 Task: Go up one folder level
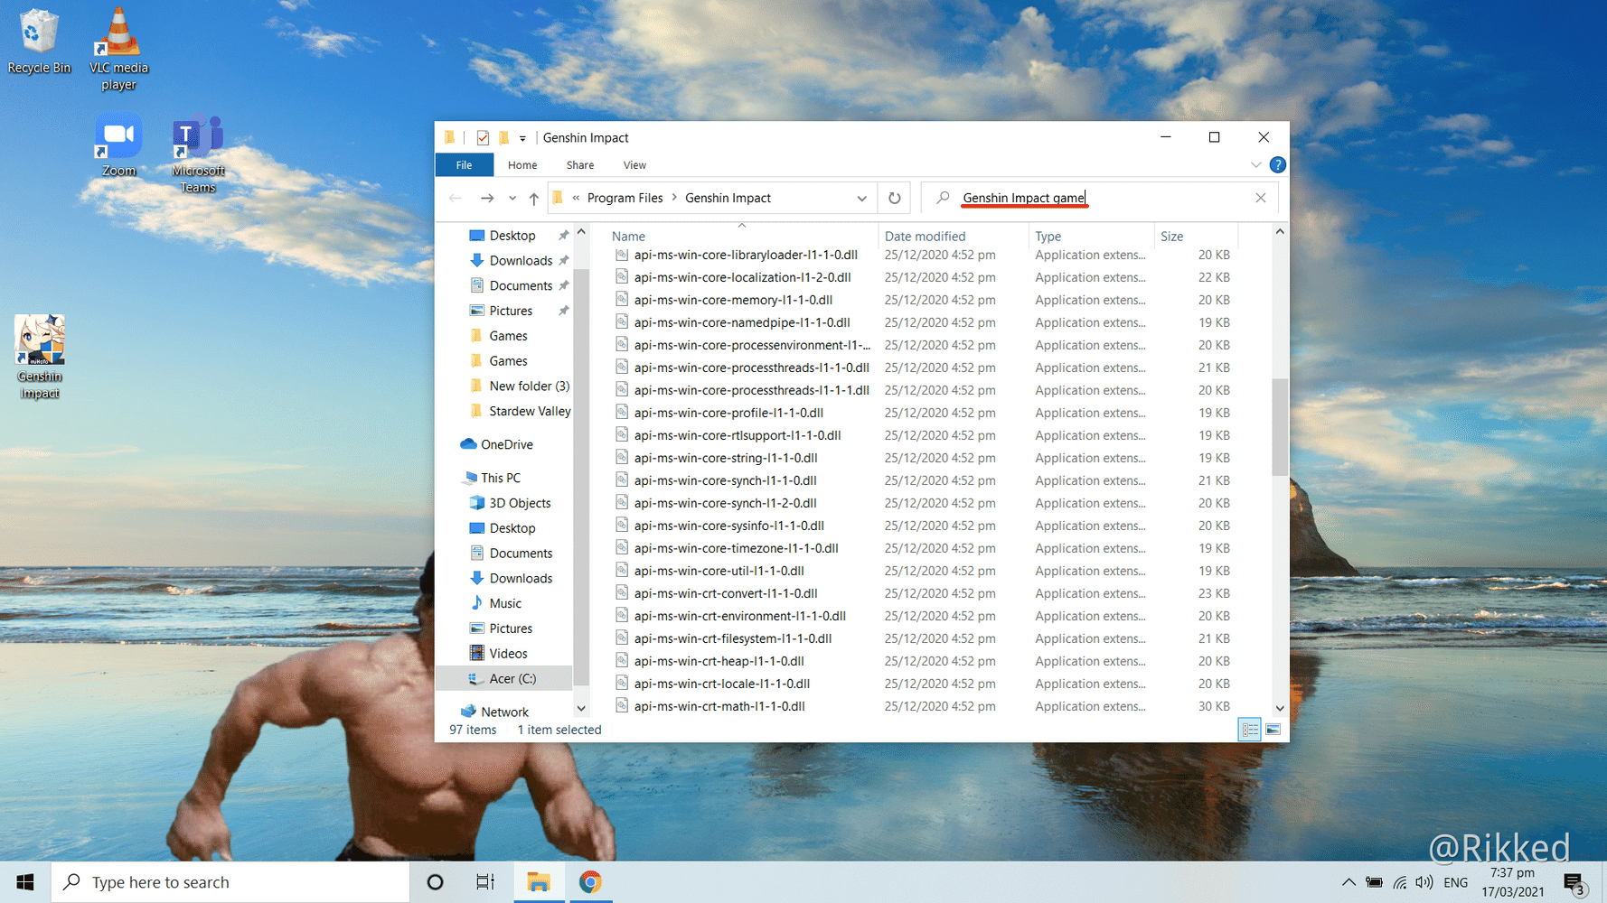pyautogui.click(x=534, y=199)
